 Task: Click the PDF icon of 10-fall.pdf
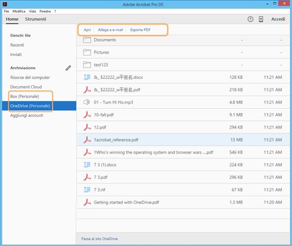coord(87,115)
